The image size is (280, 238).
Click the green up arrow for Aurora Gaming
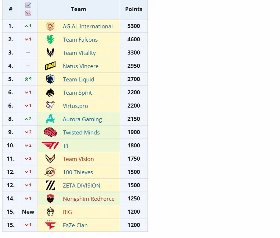pos(26,119)
